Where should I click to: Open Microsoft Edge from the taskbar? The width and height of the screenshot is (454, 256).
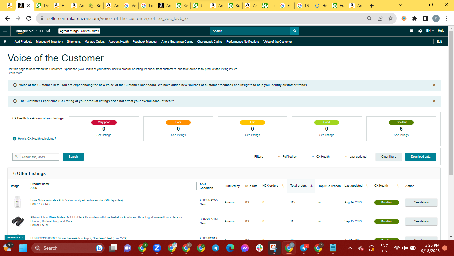pyautogui.click(x=230, y=248)
